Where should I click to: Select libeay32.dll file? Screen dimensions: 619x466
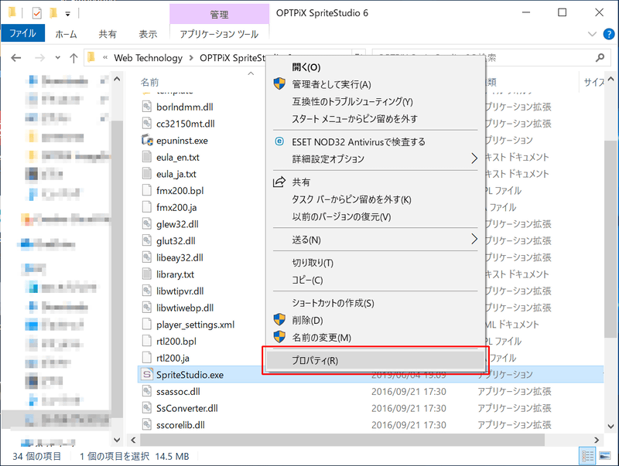[x=180, y=258]
